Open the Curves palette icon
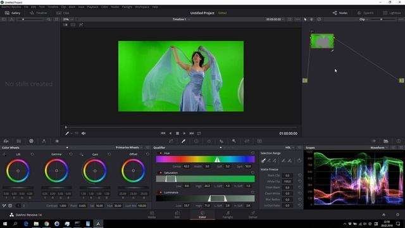The width and height of the screenshot is (405, 228). pyautogui.click(x=171, y=141)
